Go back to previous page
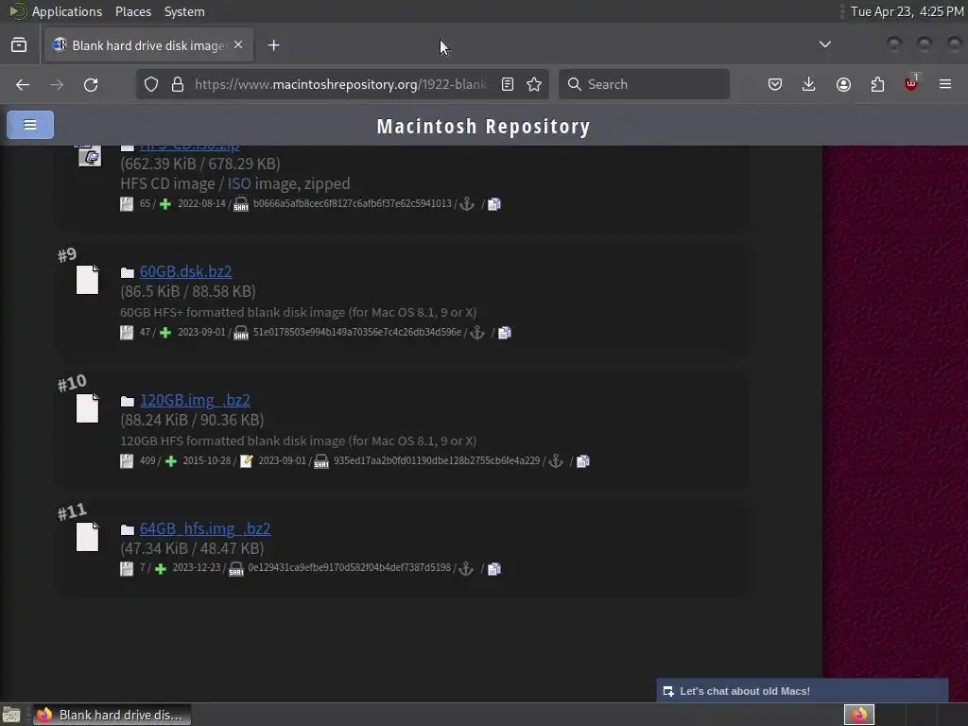Image resolution: width=968 pixels, height=726 pixels. (x=23, y=84)
